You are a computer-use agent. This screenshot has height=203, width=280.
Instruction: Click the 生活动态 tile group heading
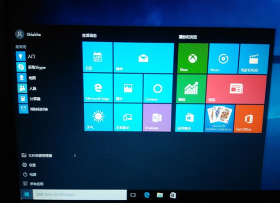[89, 35]
